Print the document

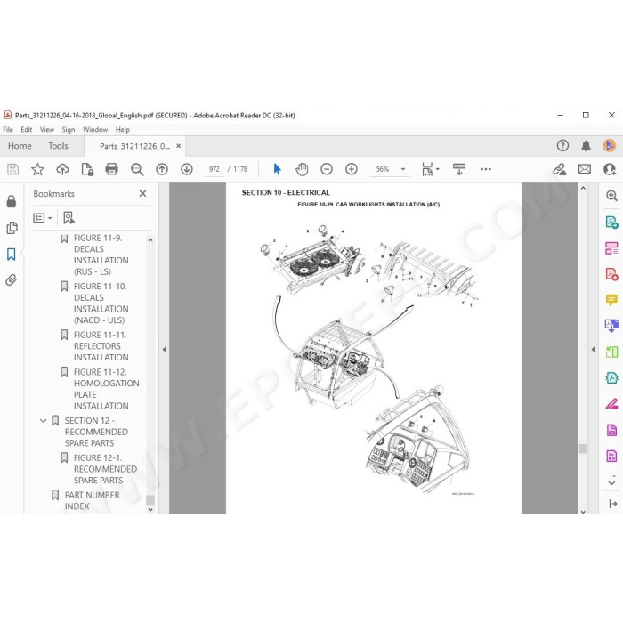111,169
